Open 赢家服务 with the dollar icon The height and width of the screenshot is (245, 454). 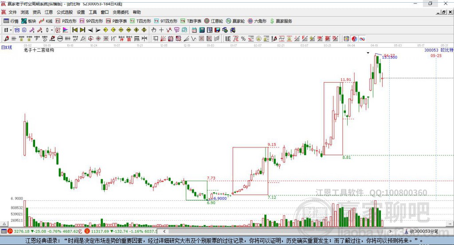point(281,21)
